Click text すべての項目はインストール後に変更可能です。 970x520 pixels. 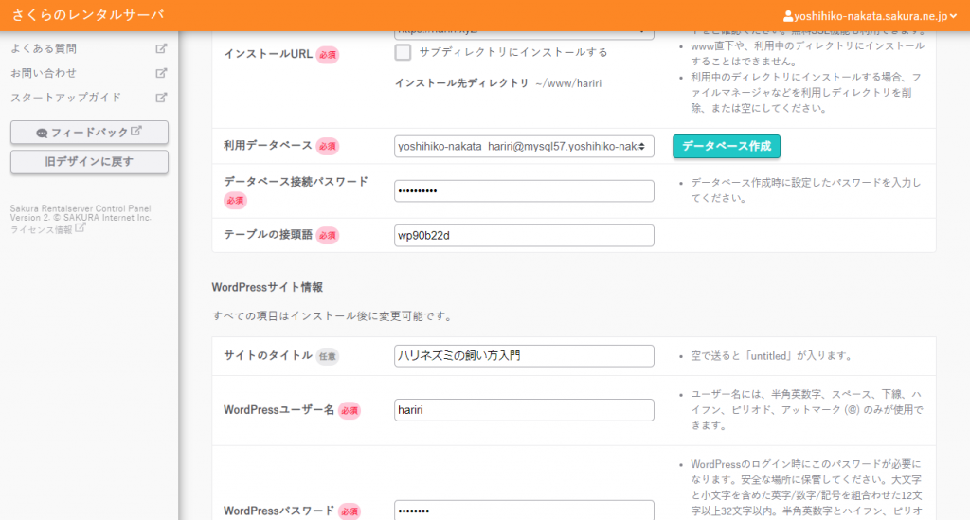pos(334,316)
